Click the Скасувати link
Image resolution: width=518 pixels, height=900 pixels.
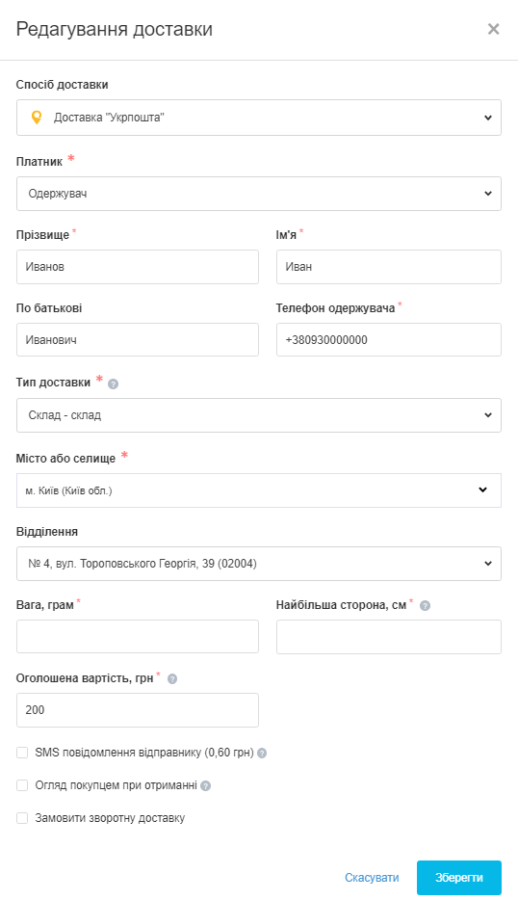372,878
